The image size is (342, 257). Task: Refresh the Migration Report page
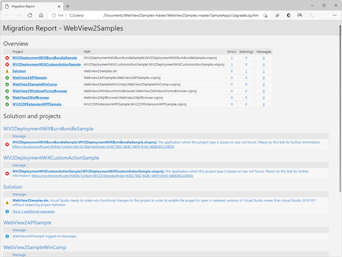[x=30, y=15]
